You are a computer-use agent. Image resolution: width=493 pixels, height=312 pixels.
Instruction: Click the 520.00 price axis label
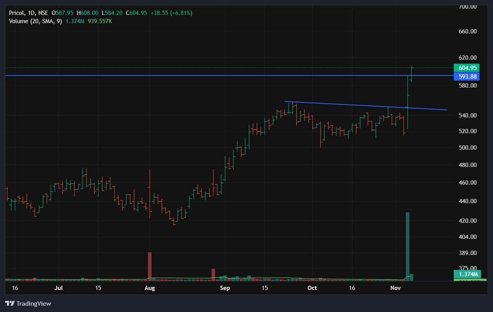coord(468,131)
